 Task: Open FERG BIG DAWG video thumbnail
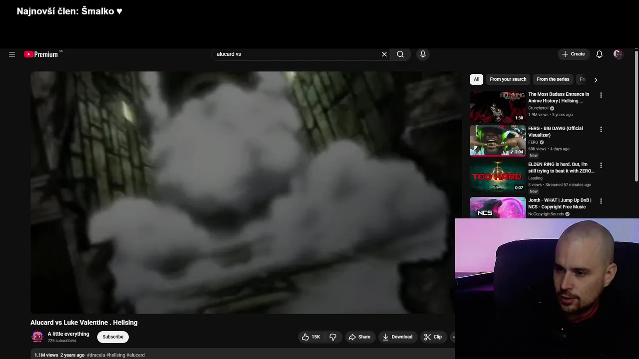pyautogui.click(x=498, y=141)
